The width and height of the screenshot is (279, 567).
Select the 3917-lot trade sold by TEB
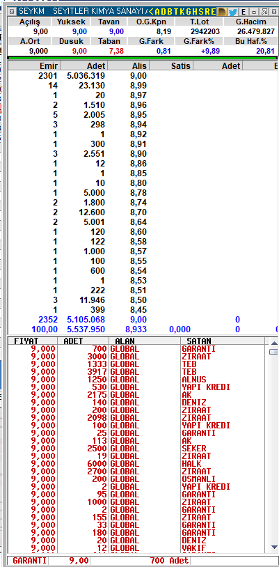[x=136, y=372]
